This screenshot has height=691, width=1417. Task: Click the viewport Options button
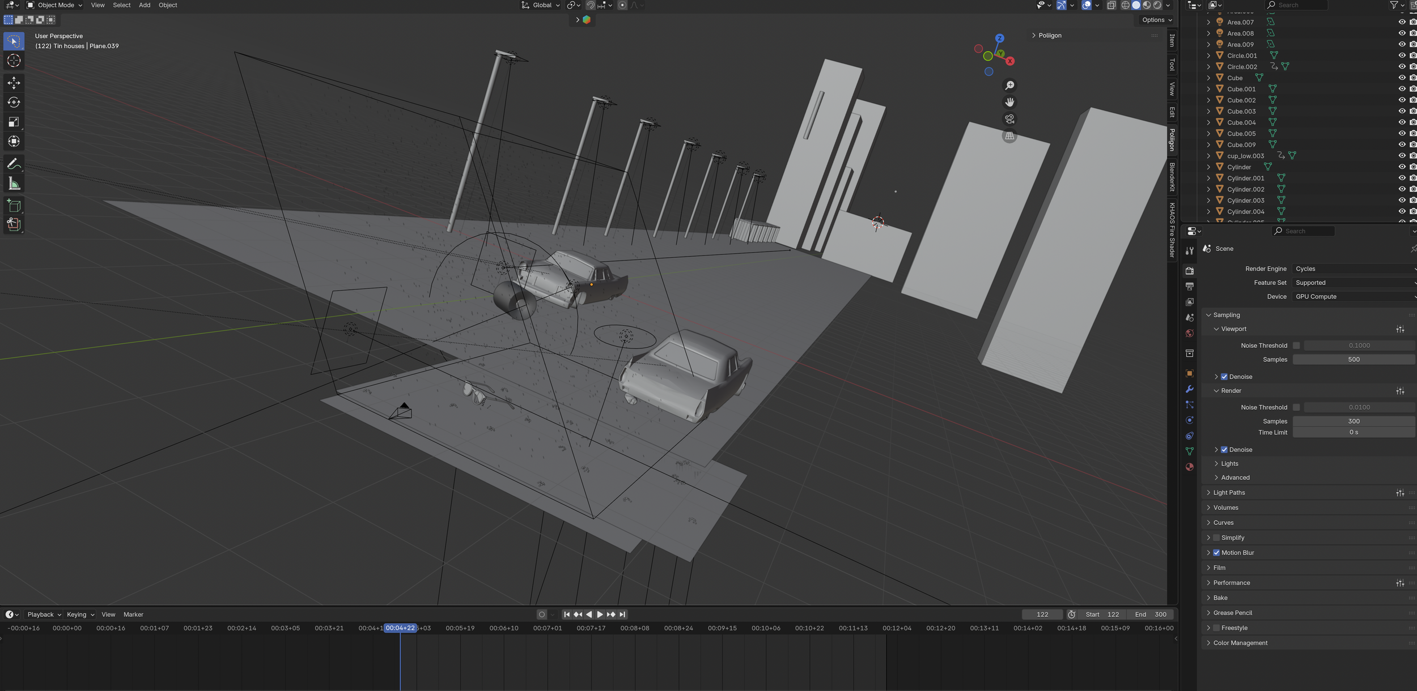point(1156,20)
